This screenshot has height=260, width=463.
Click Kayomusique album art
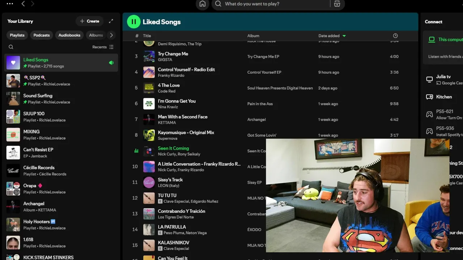click(149, 135)
